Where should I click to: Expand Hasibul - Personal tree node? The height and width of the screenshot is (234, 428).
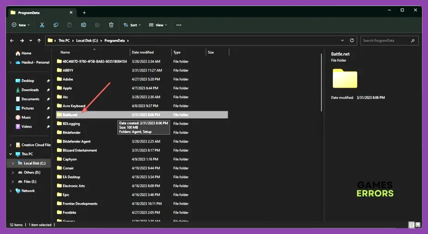pyautogui.click(x=11, y=62)
